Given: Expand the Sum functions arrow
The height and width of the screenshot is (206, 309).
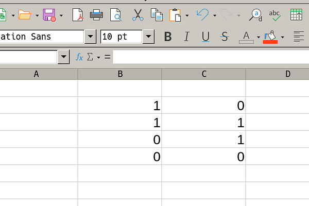Looking at the screenshot, I should click(98, 58).
